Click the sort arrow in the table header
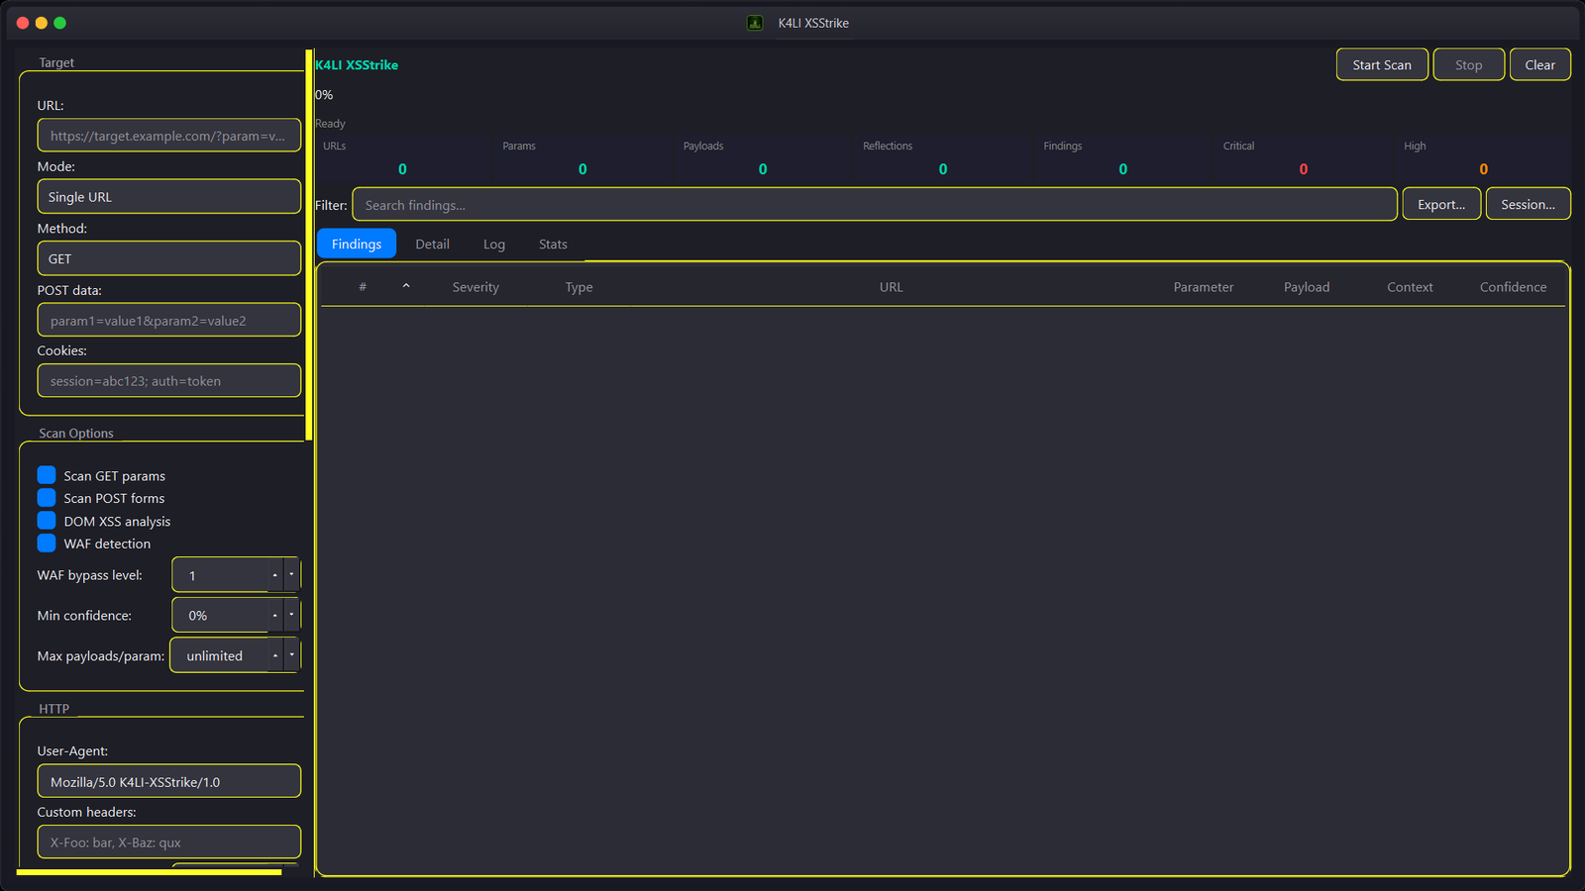The width and height of the screenshot is (1585, 891). [x=406, y=286]
